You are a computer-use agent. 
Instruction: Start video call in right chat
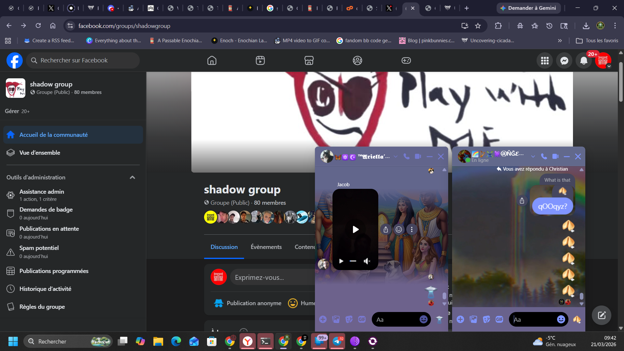pos(555,157)
